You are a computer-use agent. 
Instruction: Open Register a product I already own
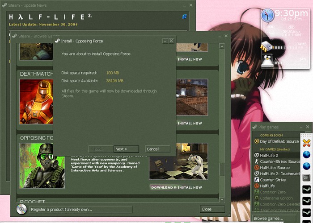click(x=81, y=209)
